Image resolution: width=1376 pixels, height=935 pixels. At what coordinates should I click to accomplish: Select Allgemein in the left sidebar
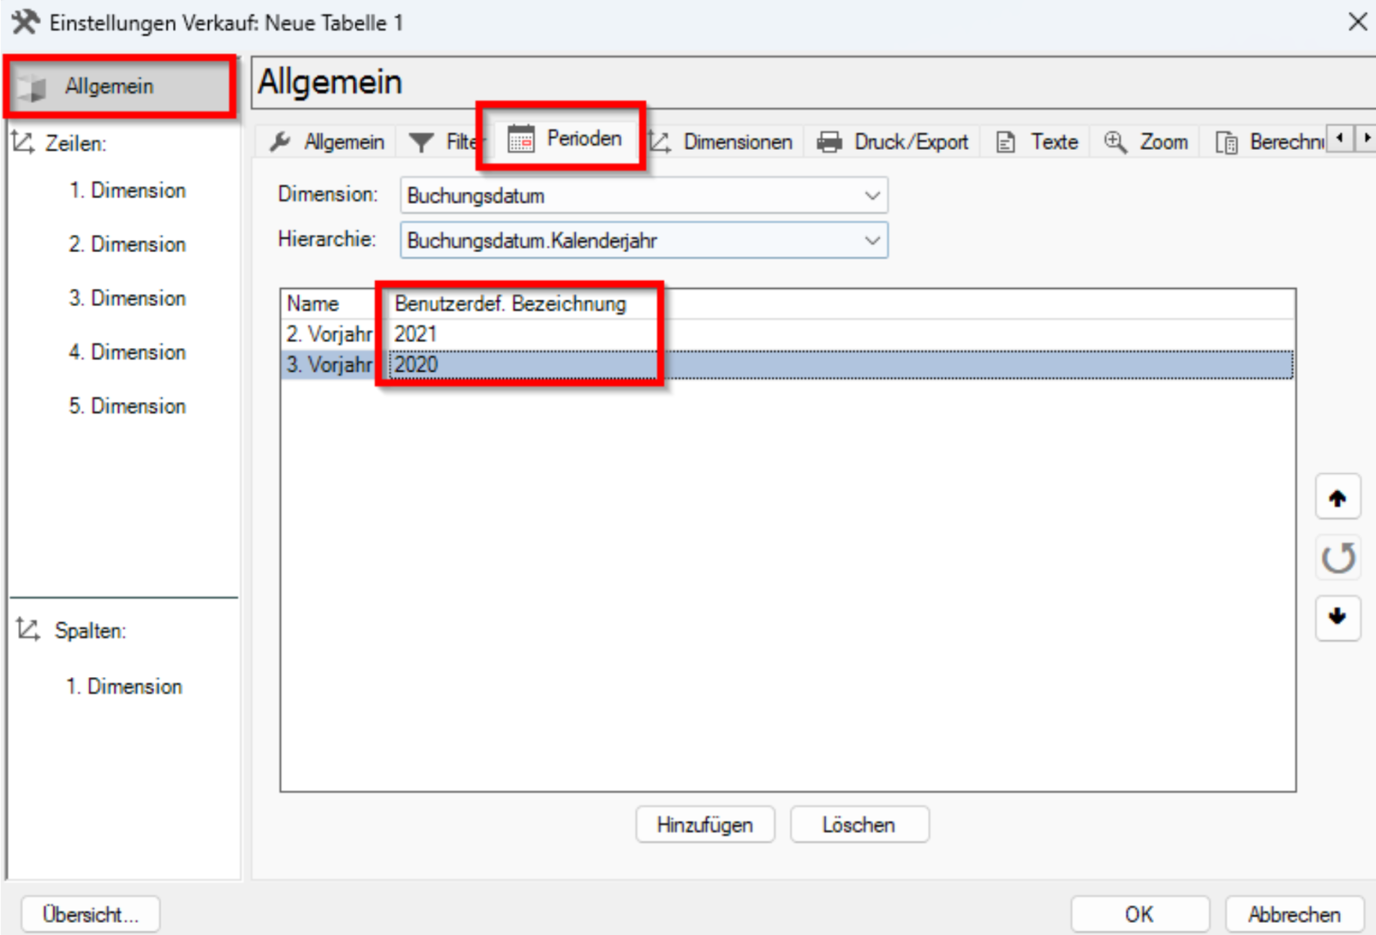(120, 86)
